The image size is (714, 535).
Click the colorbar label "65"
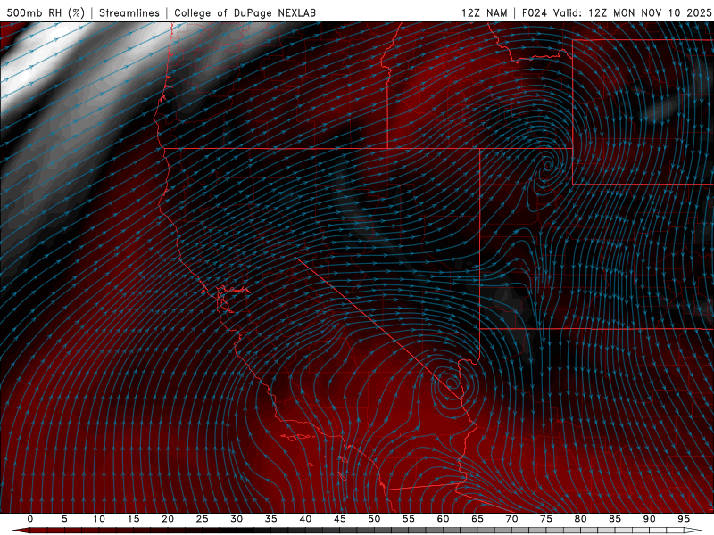[x=477, y=519]
